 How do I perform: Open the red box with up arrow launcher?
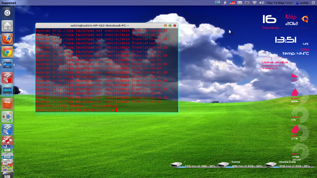(7, 78)
